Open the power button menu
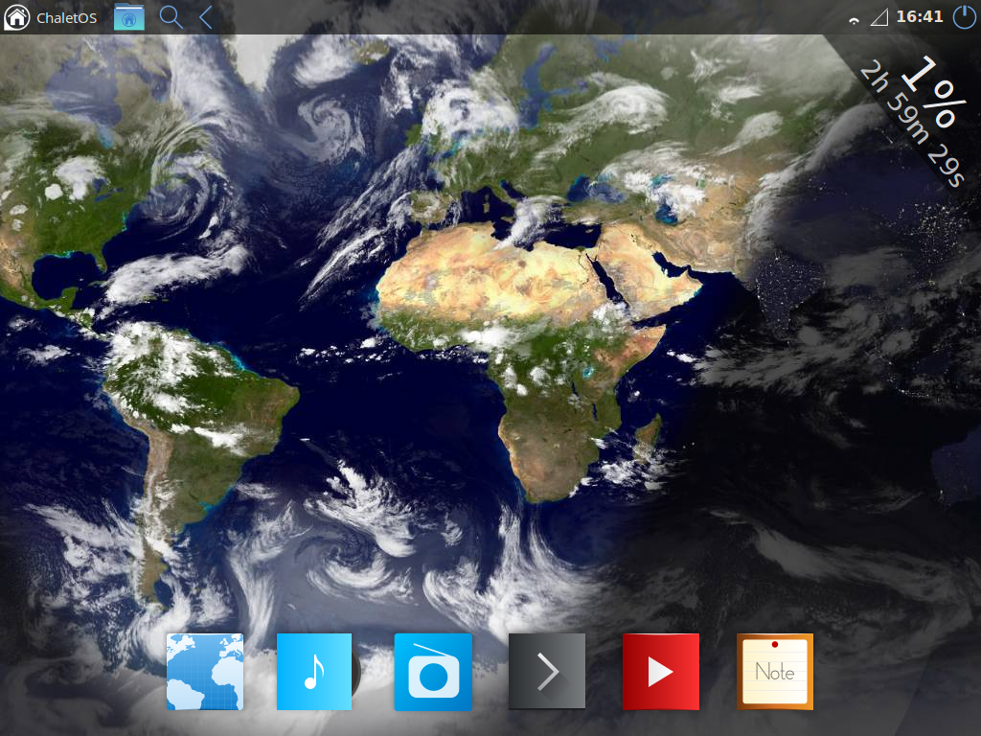Screen dimensions: 981x736 coord(964,17)
